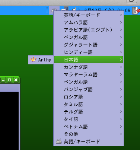Click the panel grip handle left of keyboard icon
This screenshot has height=150, width=140.
pos(47,10)
